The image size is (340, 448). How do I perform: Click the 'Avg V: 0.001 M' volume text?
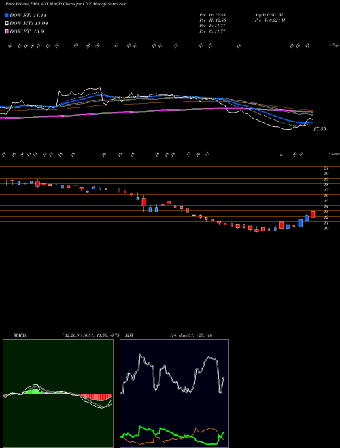pos(269,15)
